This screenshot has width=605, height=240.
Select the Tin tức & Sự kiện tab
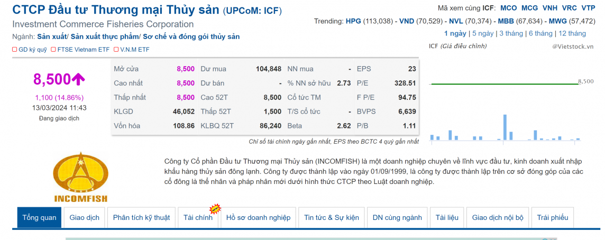pyautogui.click(x=332, y=218)
